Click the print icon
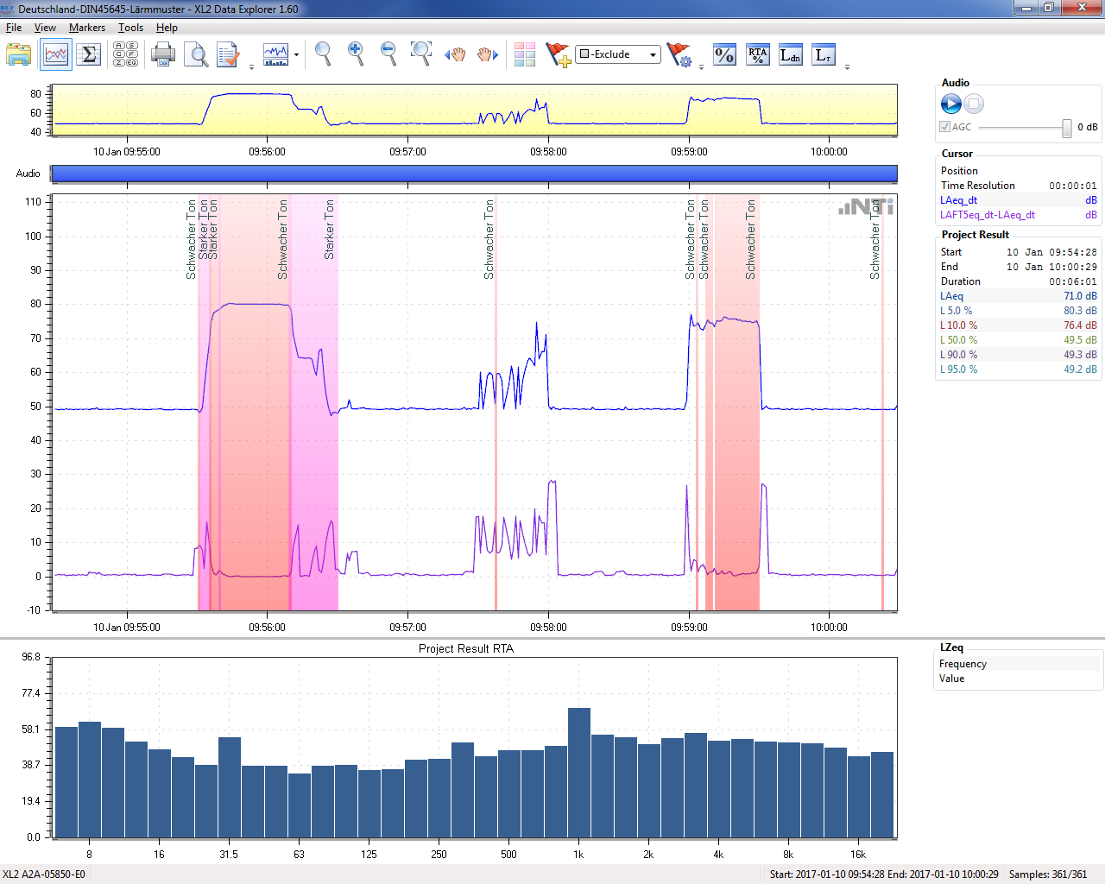Viewport: 1105px width, 884px height. point(162,55)
